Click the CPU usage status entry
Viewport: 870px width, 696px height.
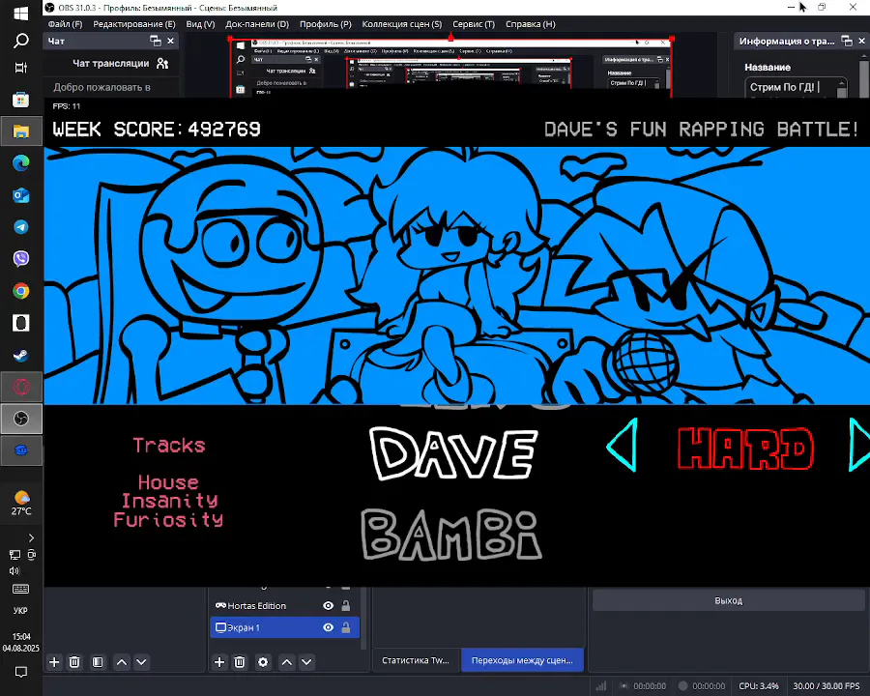pyautogui.click(x=759, y=686)
